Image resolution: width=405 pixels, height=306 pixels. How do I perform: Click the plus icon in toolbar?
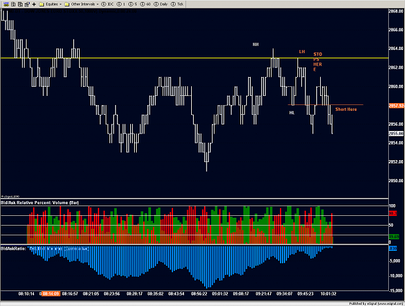[x=34, y=4]
